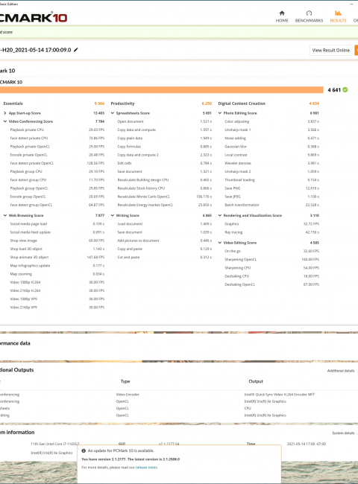The height and width of the screenshot is (484, 358).
Task: Switch to the RESULTS tab label
Action: click(x=338, y=21)
